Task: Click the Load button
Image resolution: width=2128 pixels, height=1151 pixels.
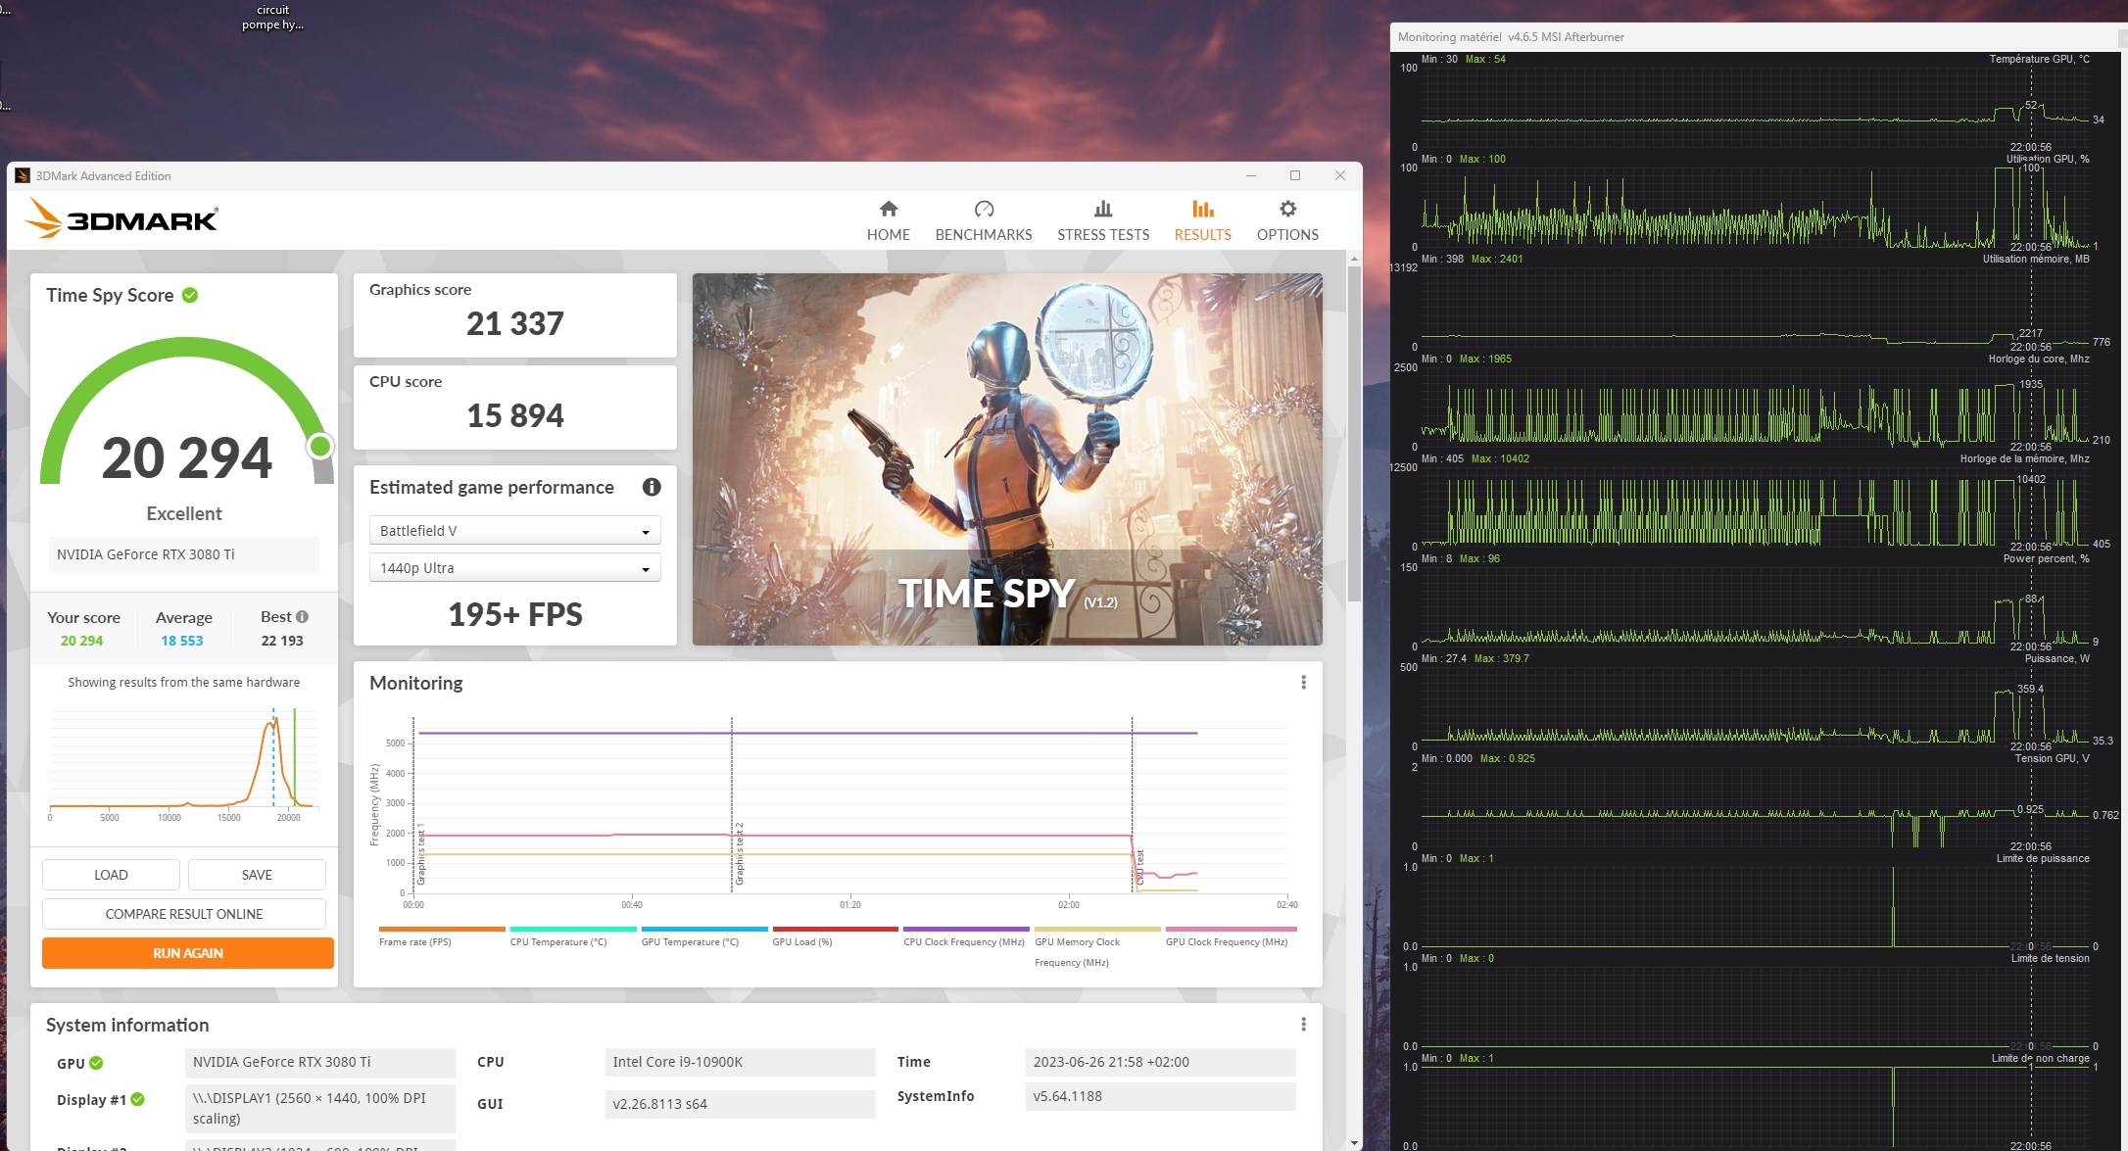Action: pyautogui.click(x=111, y=875)
